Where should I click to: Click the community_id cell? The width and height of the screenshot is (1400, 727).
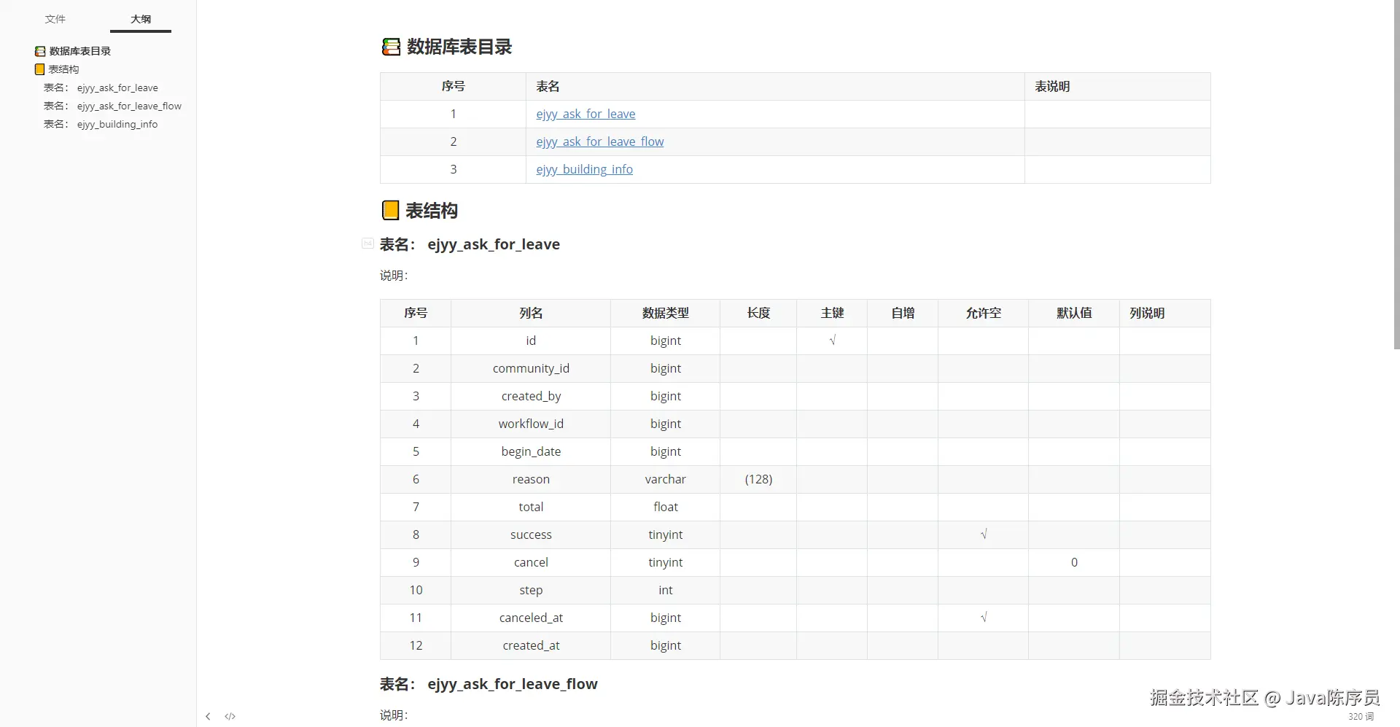[531, 369]
